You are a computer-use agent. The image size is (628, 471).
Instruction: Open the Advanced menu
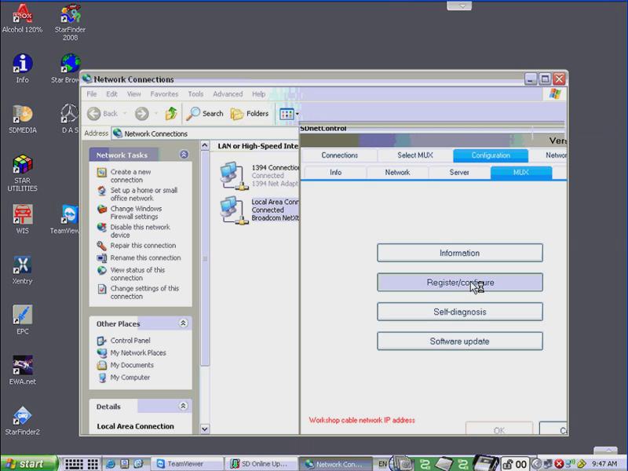point(228,93)
